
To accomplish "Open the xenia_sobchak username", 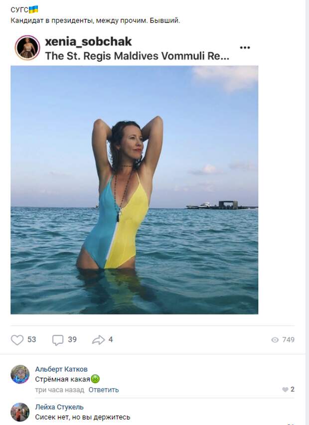I will [88, 41].
